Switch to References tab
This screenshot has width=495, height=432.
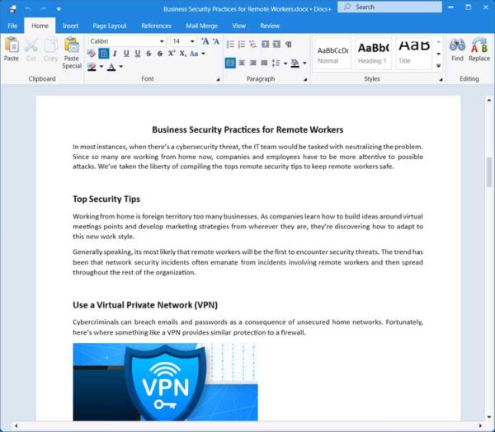coord(156,26)
